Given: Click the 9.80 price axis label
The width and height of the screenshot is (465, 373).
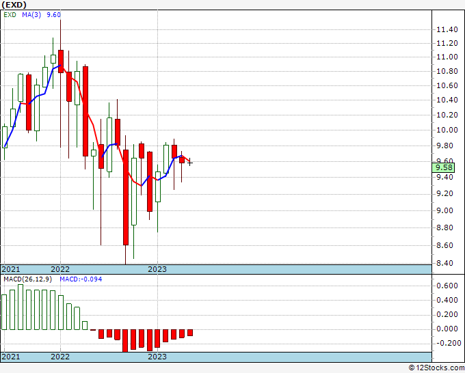Looking at the screenshot, I should 445,146.
